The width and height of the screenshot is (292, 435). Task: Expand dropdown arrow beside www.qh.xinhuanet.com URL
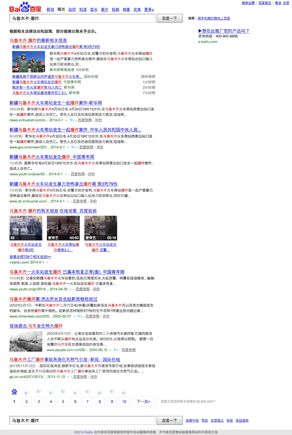coord(67,201)
